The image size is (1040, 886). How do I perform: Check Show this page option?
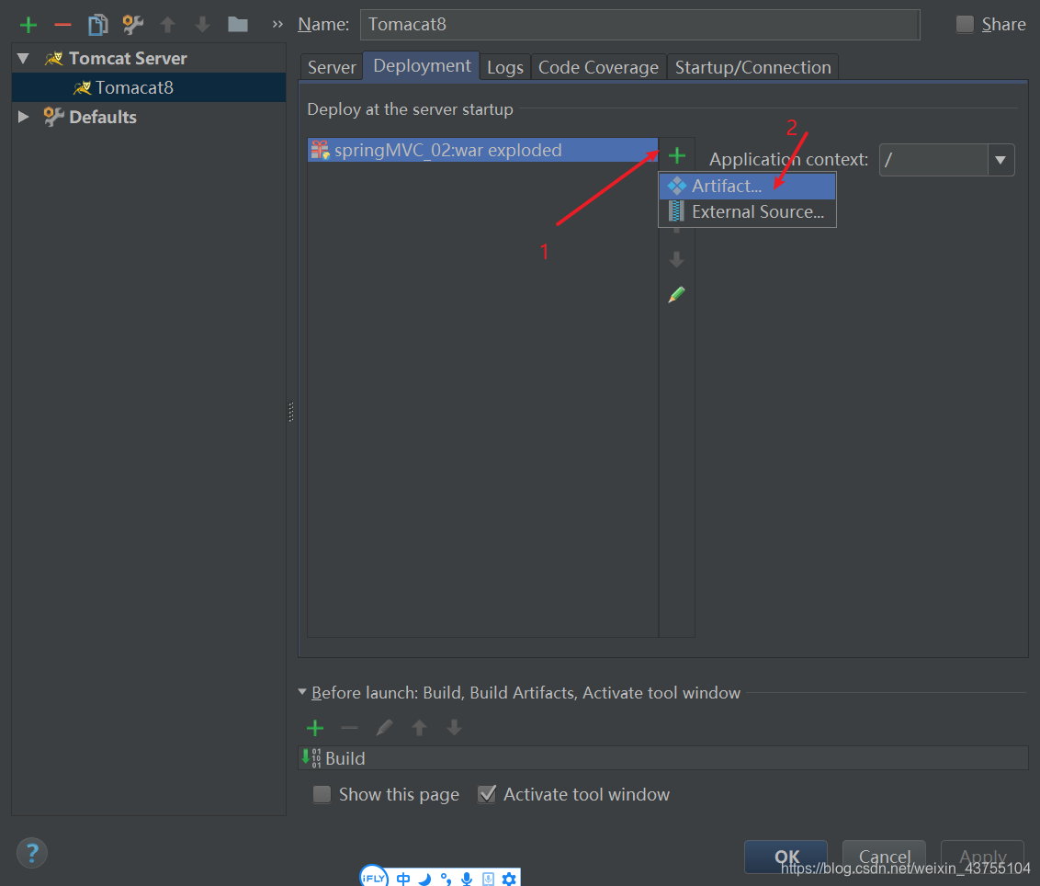322,794
